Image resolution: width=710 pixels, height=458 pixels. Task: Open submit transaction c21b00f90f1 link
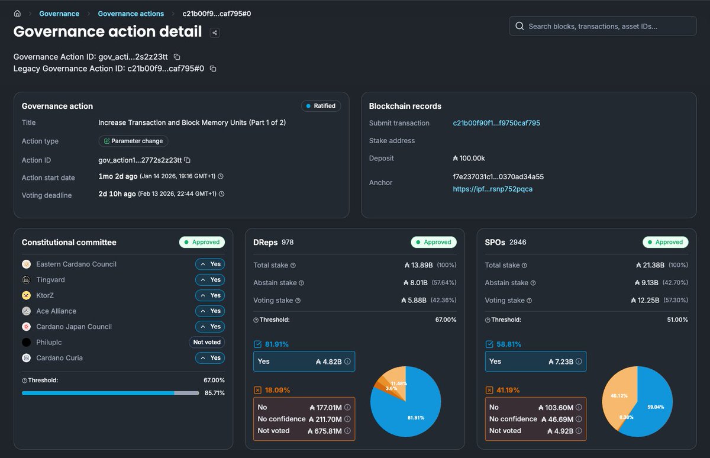tap(496, 123)
